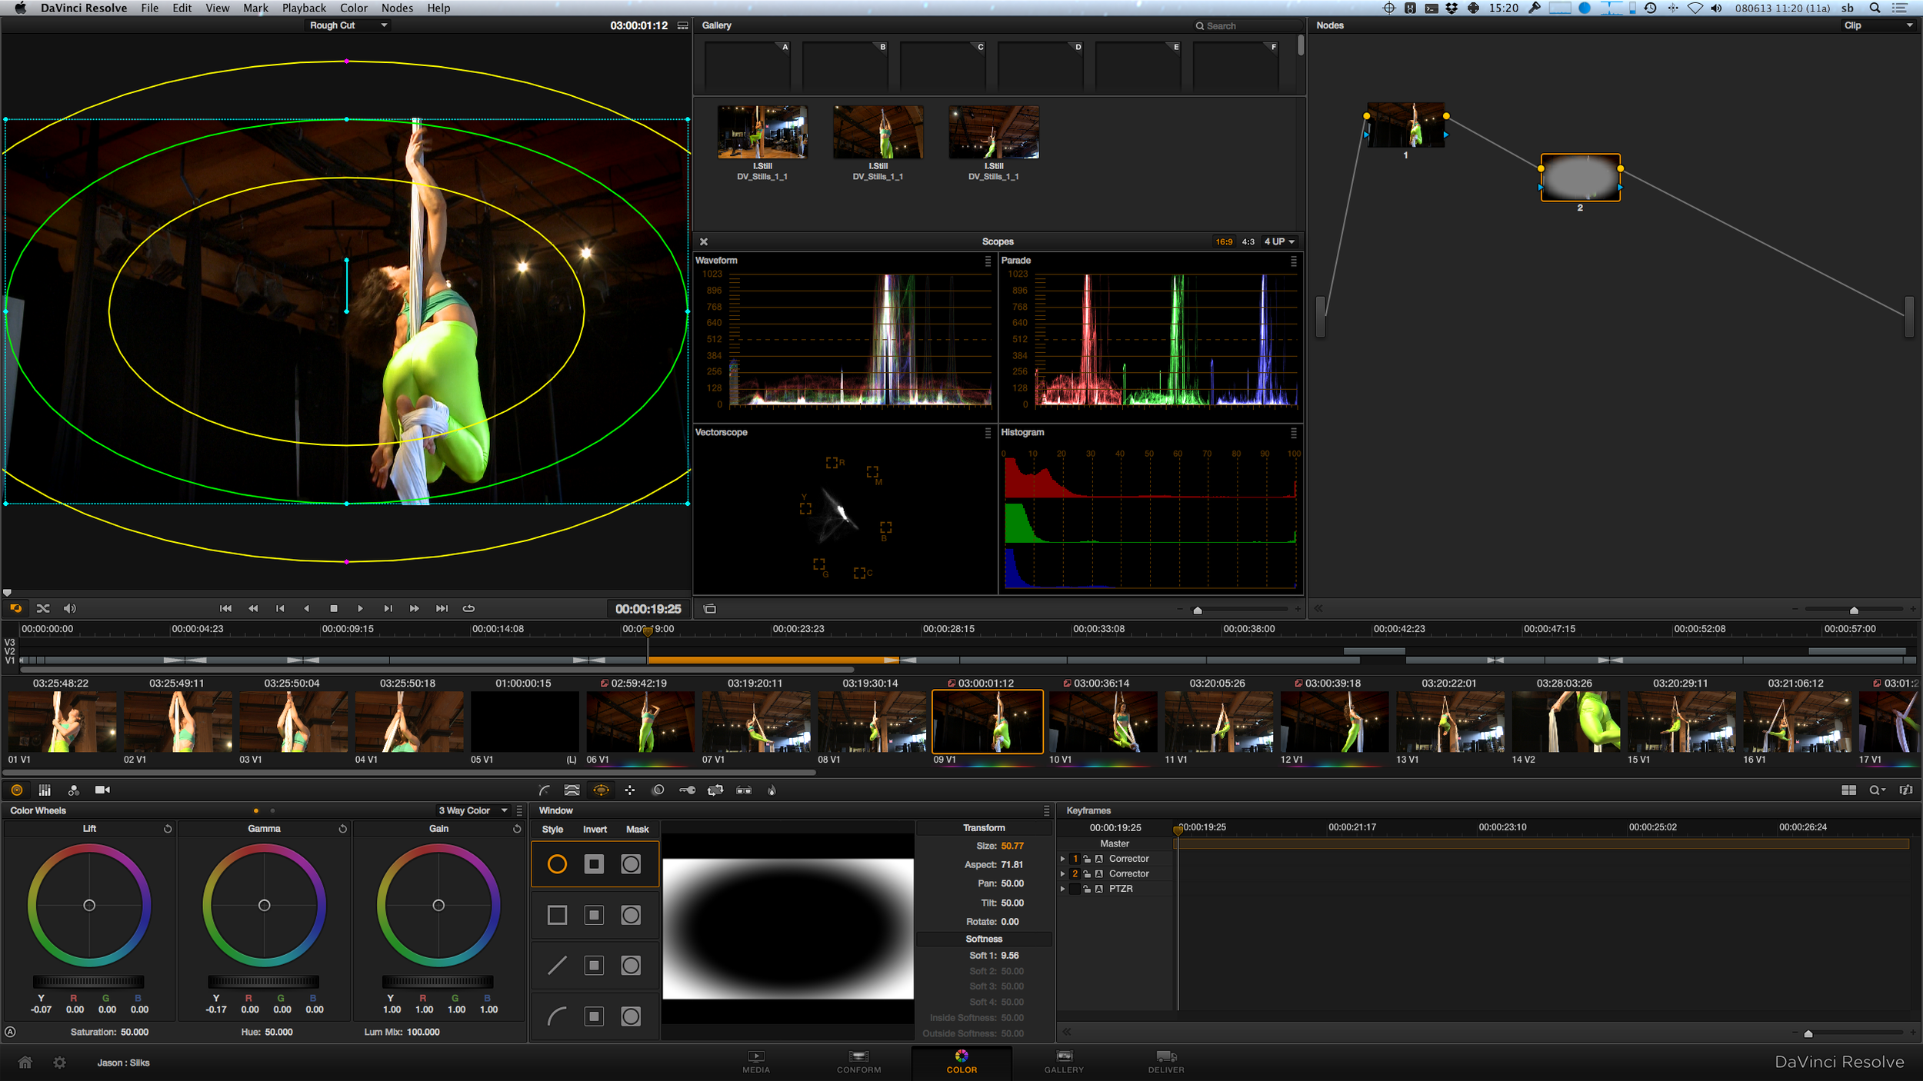Open the Tracker palette crosshair icon

[x=630, y=790]
